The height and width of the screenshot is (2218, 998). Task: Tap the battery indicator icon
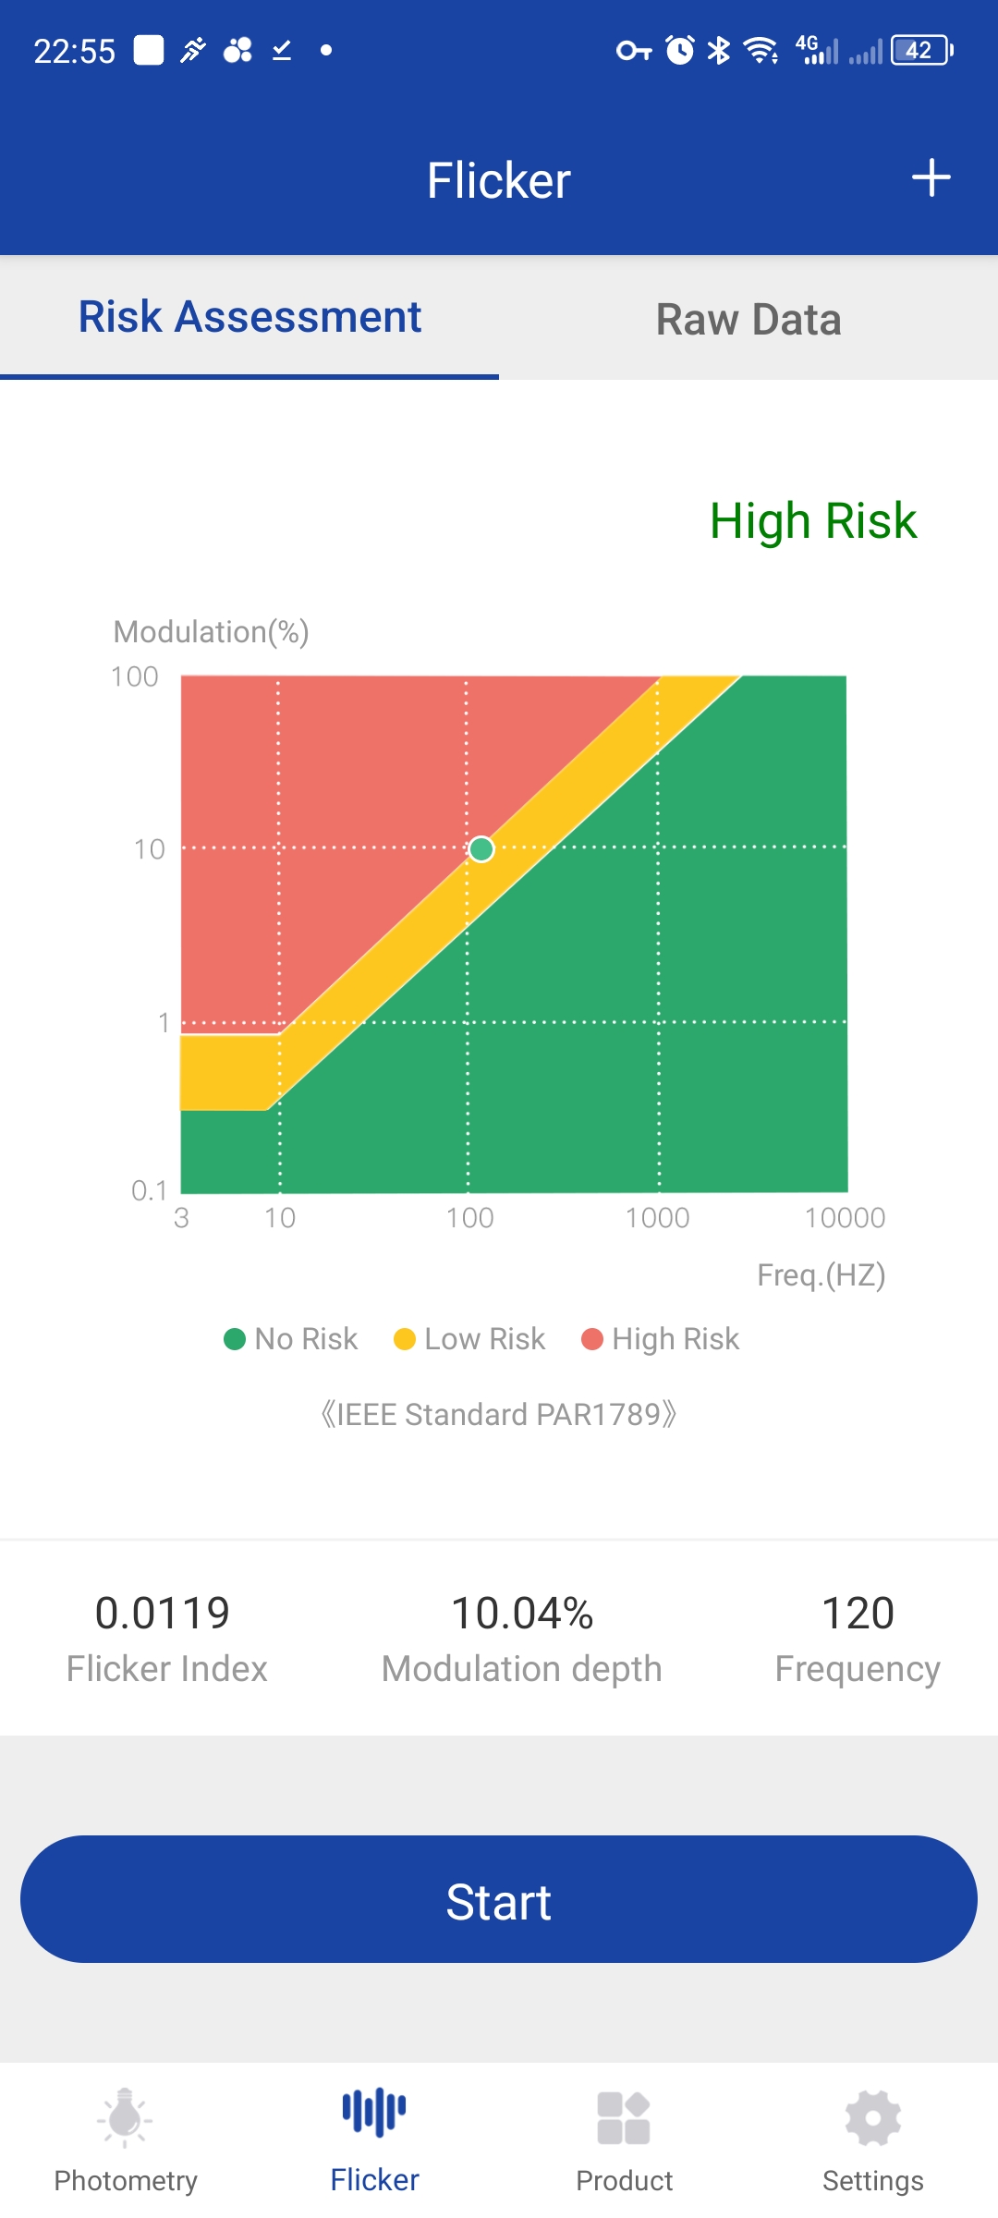point(921,50)
